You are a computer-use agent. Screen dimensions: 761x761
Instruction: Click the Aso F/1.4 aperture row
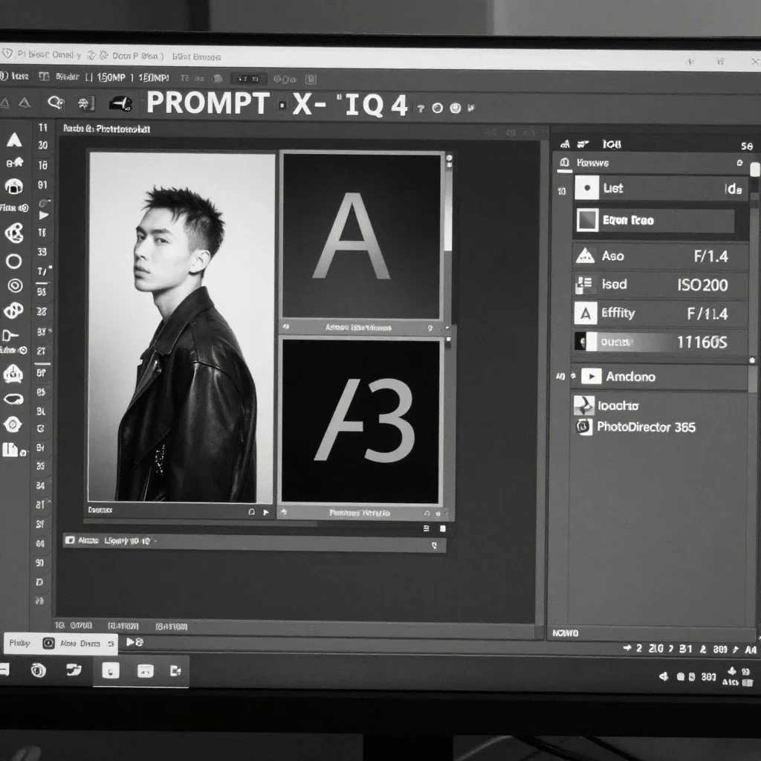click(x=660, y=256)
